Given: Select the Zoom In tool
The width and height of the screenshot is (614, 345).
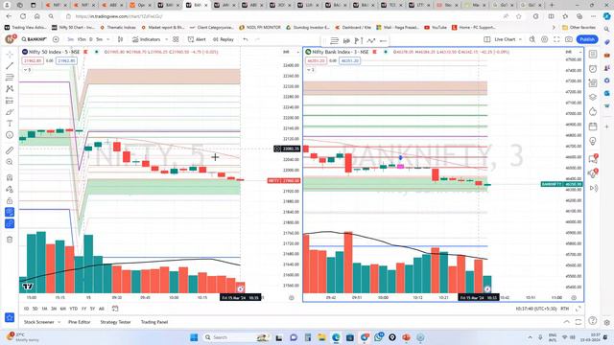Looking at the screenshot, I should click(x=10, y=162).
